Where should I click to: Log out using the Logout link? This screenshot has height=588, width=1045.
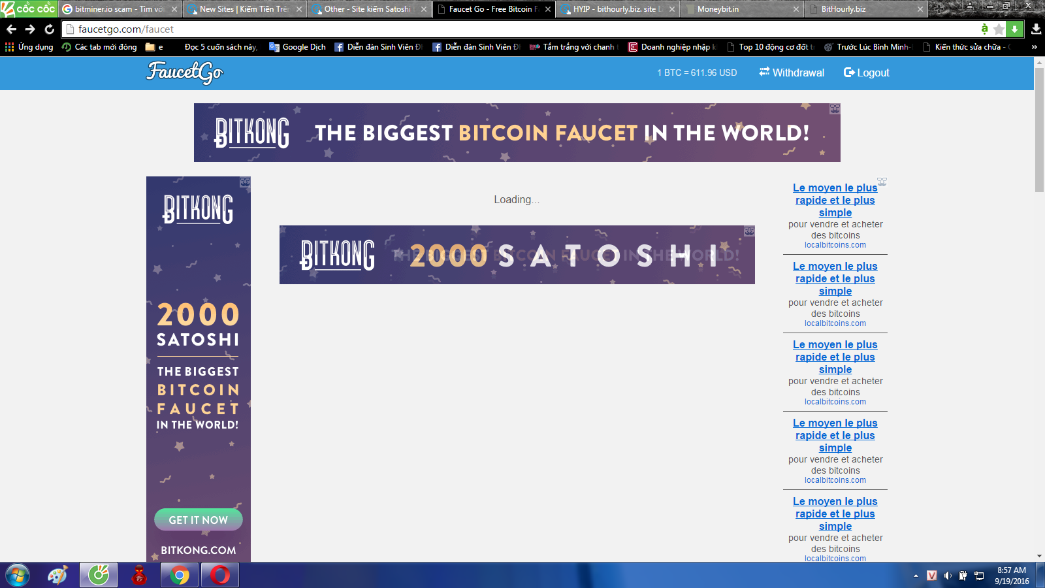867,73
